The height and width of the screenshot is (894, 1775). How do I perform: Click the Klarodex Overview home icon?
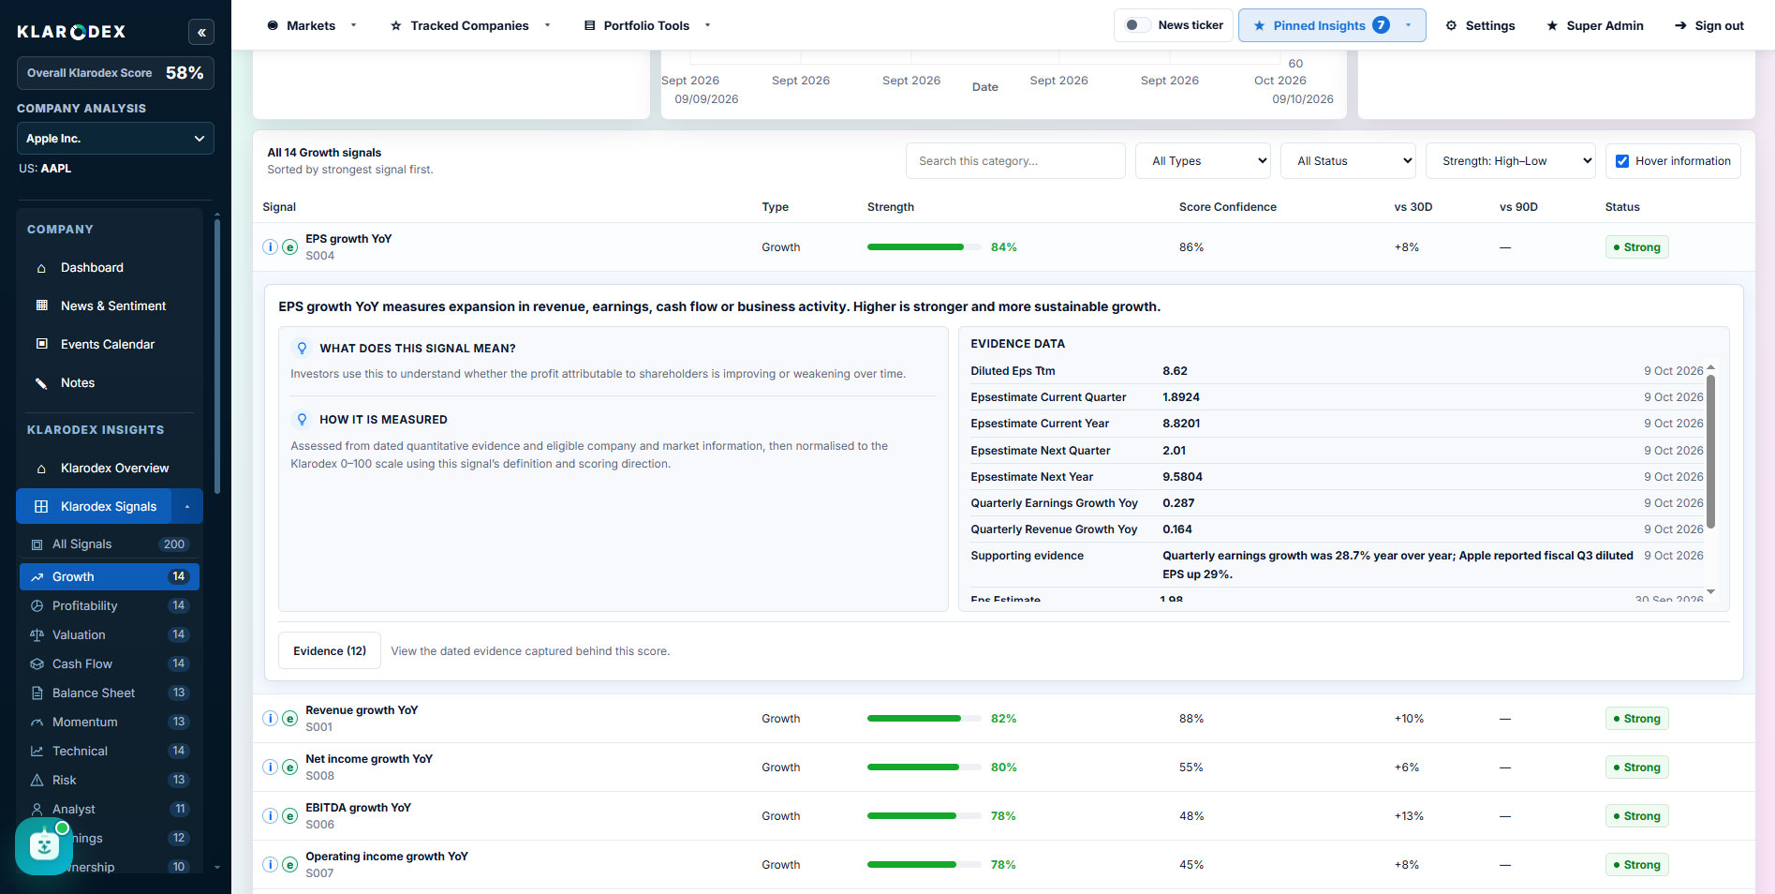tap(41, 469)
